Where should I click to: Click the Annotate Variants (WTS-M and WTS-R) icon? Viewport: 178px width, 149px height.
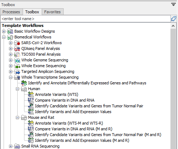coord(31,123)
